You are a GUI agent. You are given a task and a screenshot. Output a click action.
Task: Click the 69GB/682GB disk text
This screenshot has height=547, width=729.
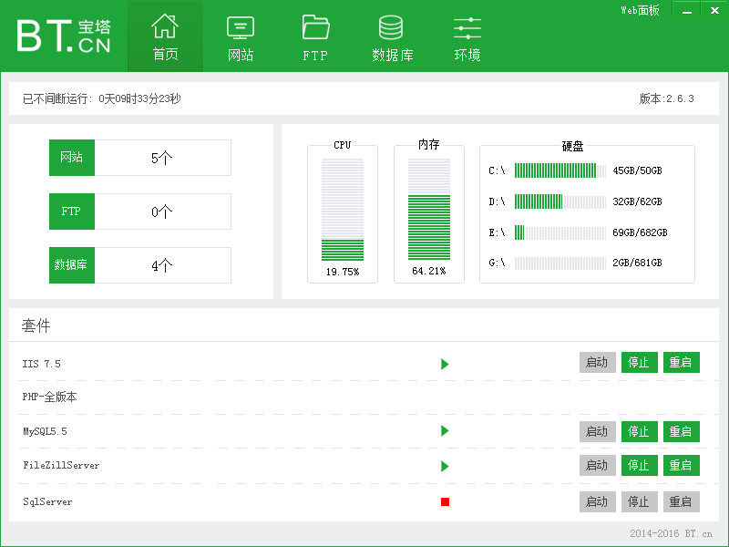pos(640,232)
